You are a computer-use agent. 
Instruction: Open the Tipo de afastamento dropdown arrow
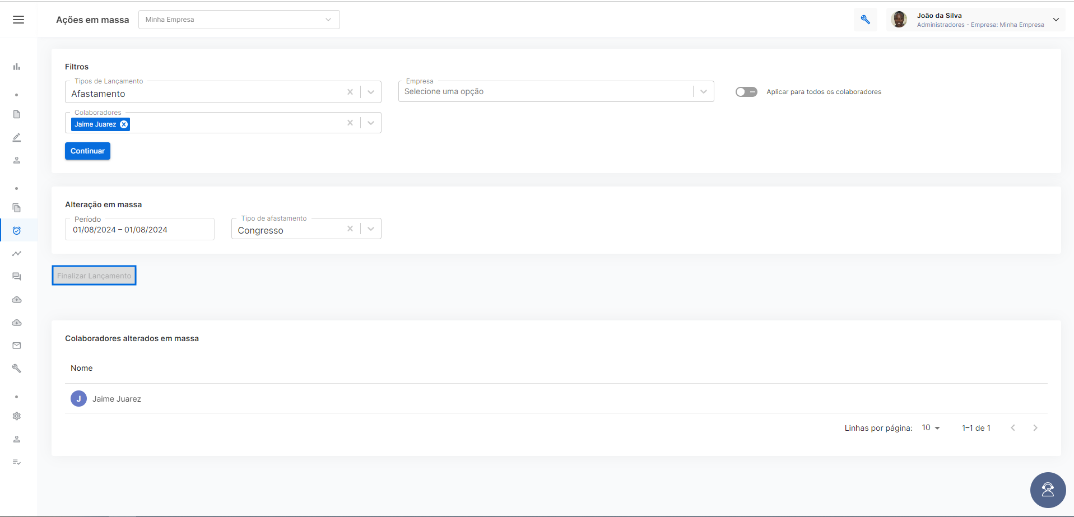click(371, 229)
